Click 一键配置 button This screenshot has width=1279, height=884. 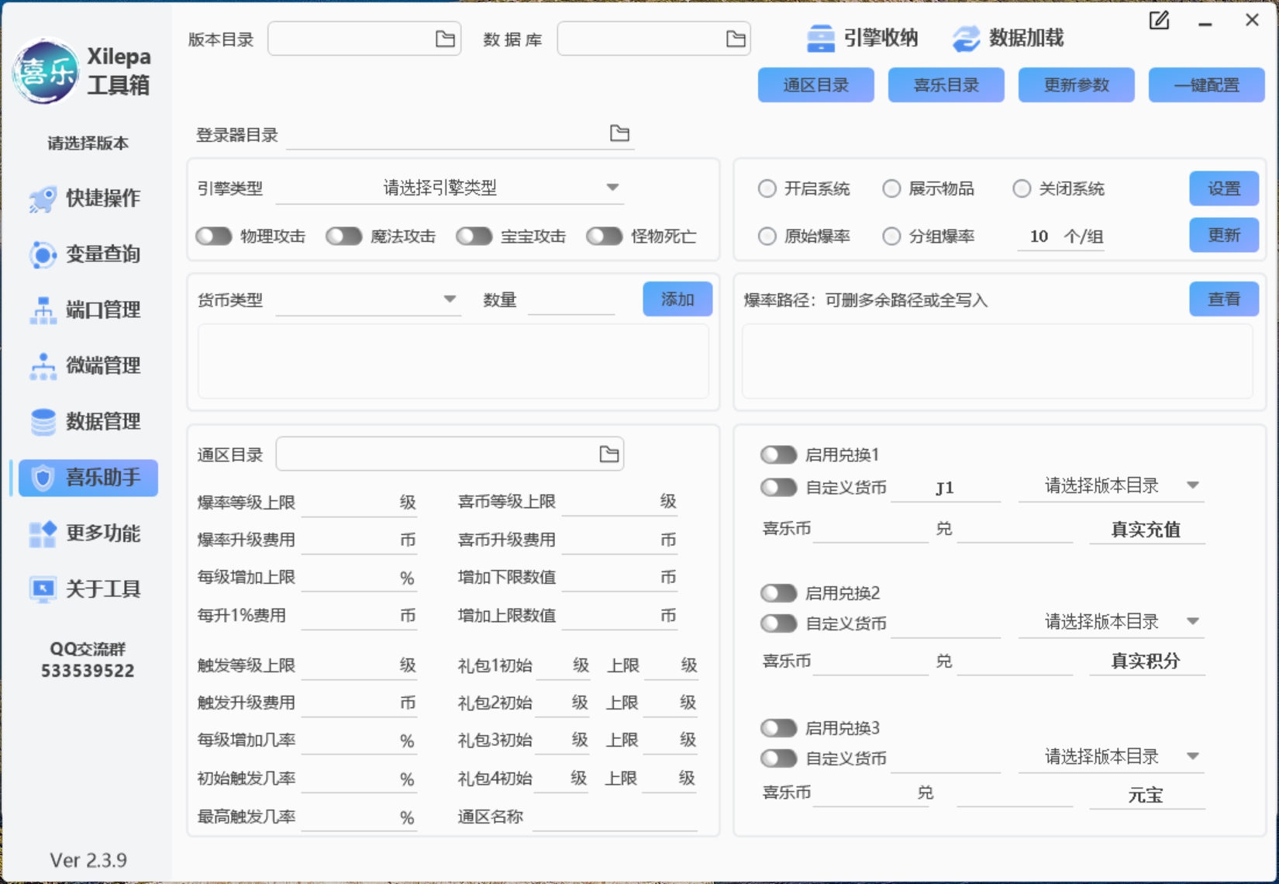click(1207, 85)
